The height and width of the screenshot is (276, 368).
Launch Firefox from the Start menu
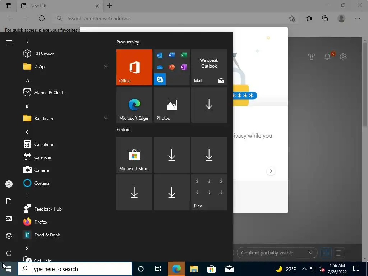coord(66,221)
